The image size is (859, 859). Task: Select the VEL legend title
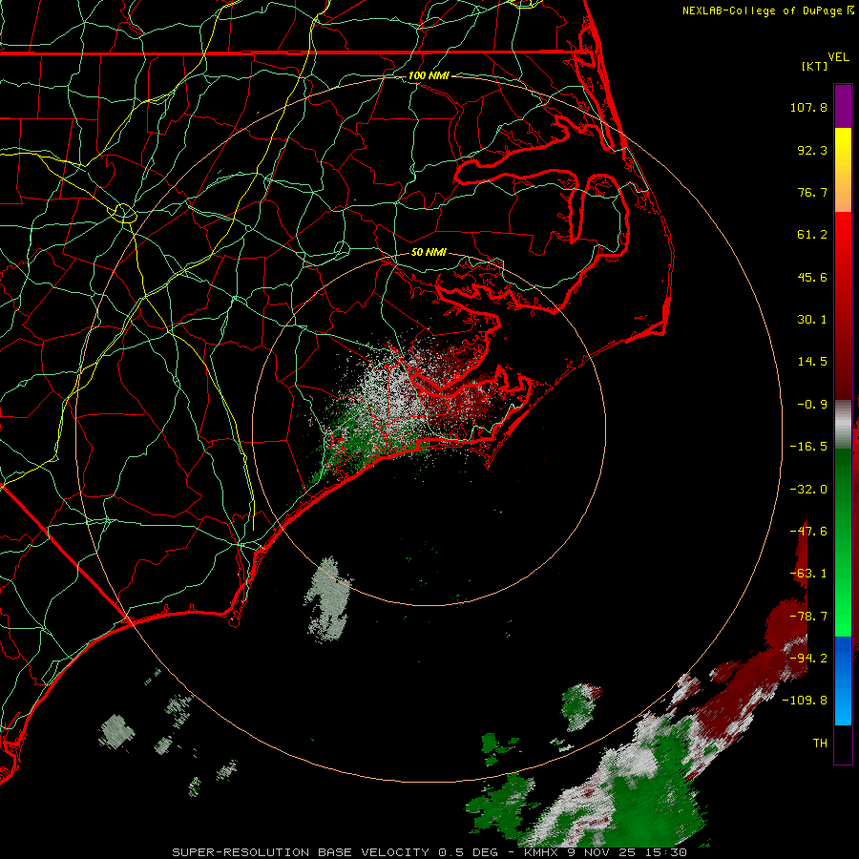tap(839, 57)
